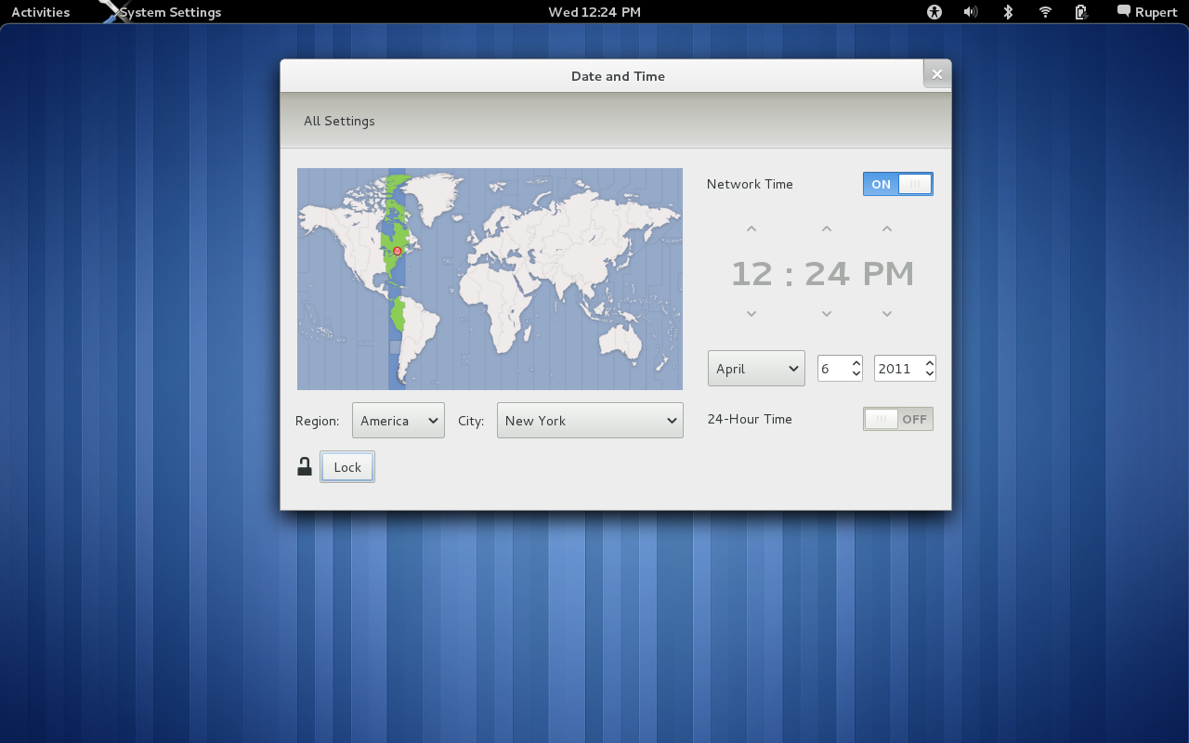
Task: Click the hour digits 12
Action: pyautogui.click(x=751, y=274)
